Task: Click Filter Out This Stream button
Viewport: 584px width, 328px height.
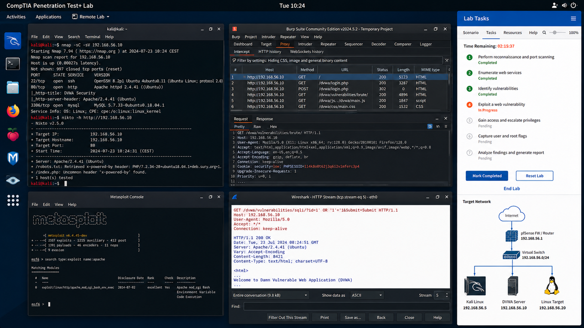Action: tap(287, 318)
